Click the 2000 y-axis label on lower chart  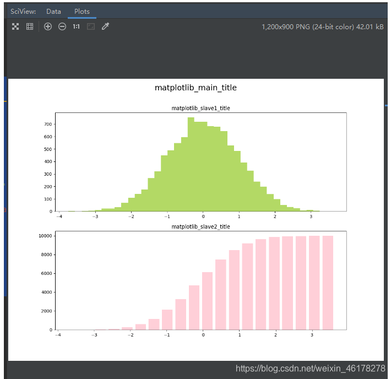[46, 311]
